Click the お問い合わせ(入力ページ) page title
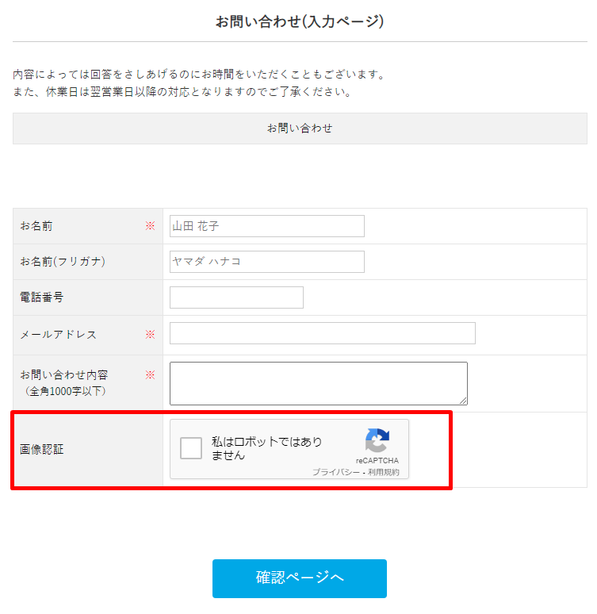The image size is (597, 614). coord(300,21)
